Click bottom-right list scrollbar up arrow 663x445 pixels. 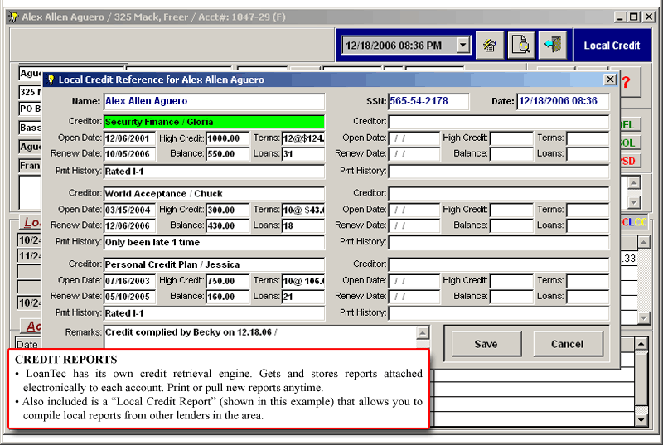(x=641, y=344)
